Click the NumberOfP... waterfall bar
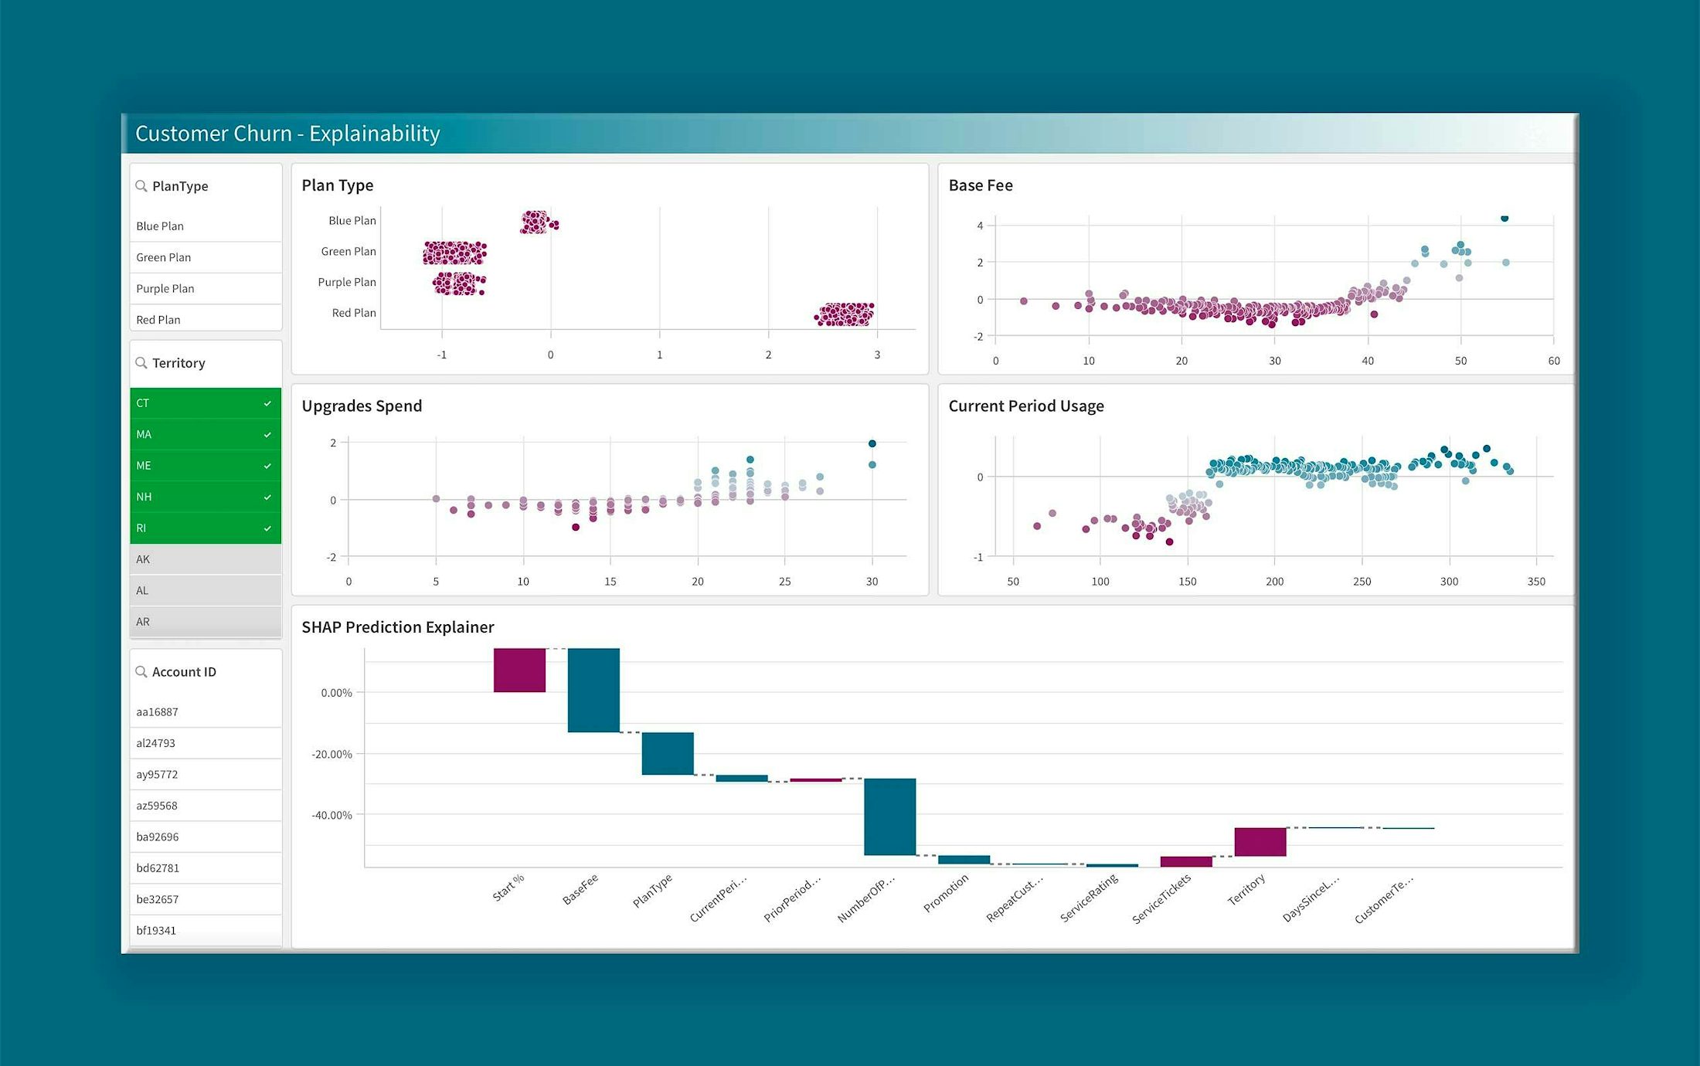Image resolution: width=1700 pixels, height=1066 pixels. point(889,816)
